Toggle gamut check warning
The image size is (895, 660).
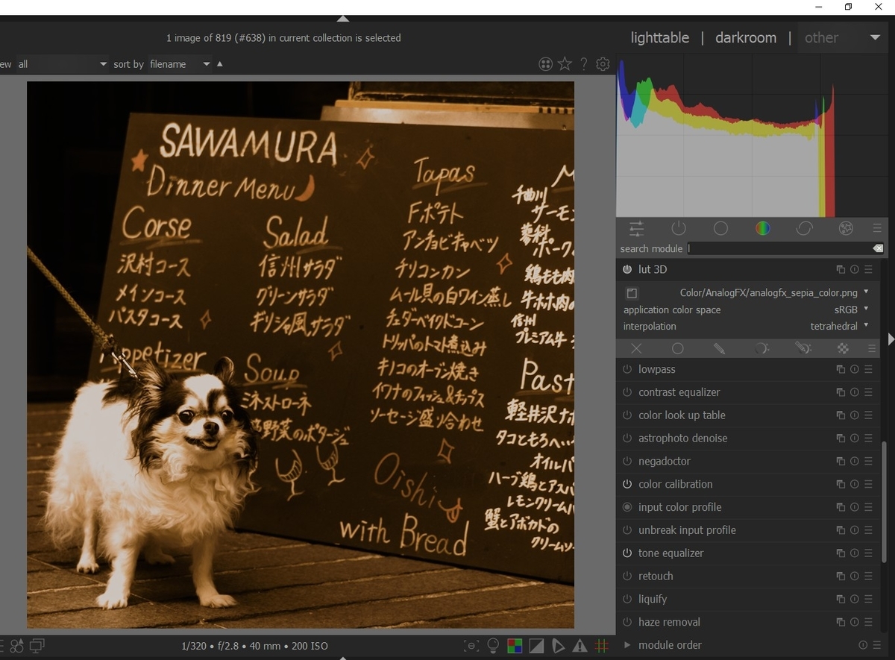click(x=580, y=646)
